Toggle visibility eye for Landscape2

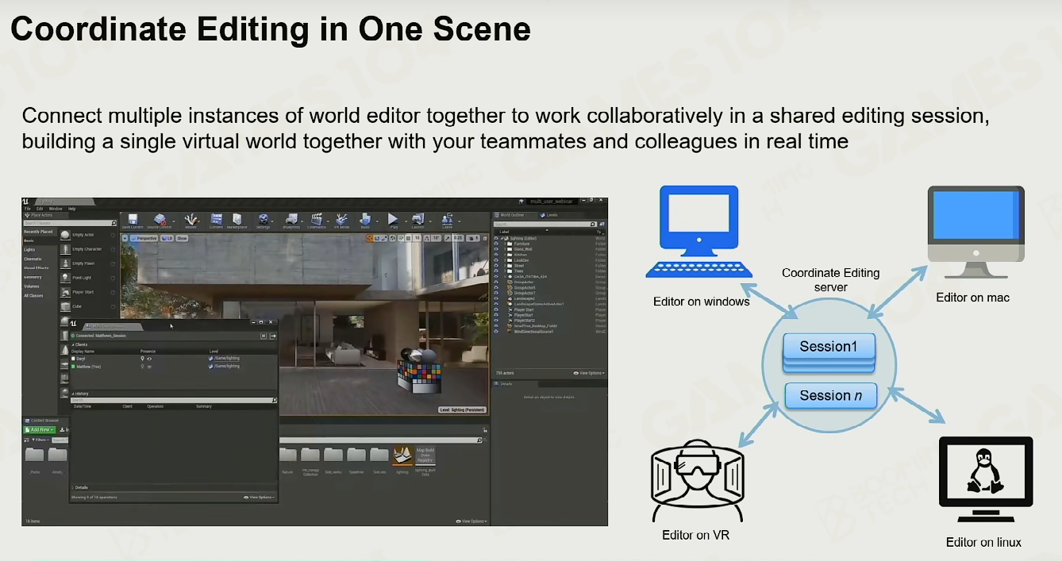pyautogui.click(x=497, y=298)
